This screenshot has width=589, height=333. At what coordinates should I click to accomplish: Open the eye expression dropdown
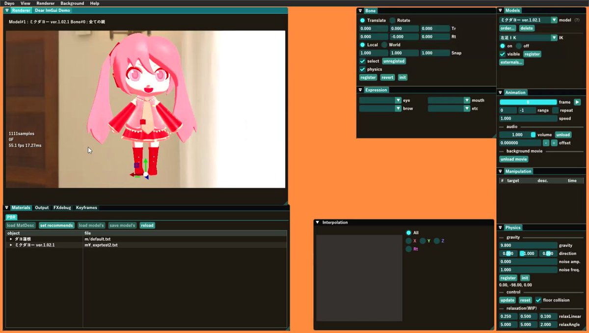pos(380,100)
